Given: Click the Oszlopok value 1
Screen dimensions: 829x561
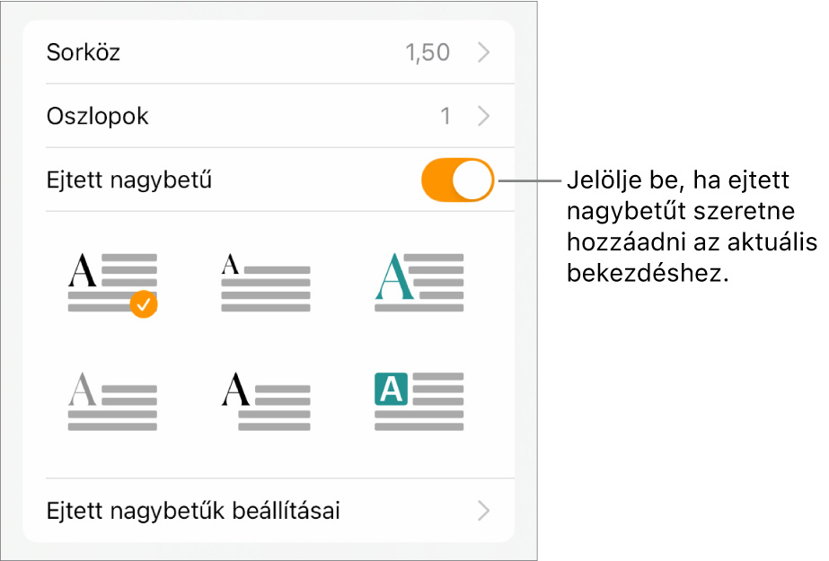Looking at the screenshot, I should pos(445,116).
